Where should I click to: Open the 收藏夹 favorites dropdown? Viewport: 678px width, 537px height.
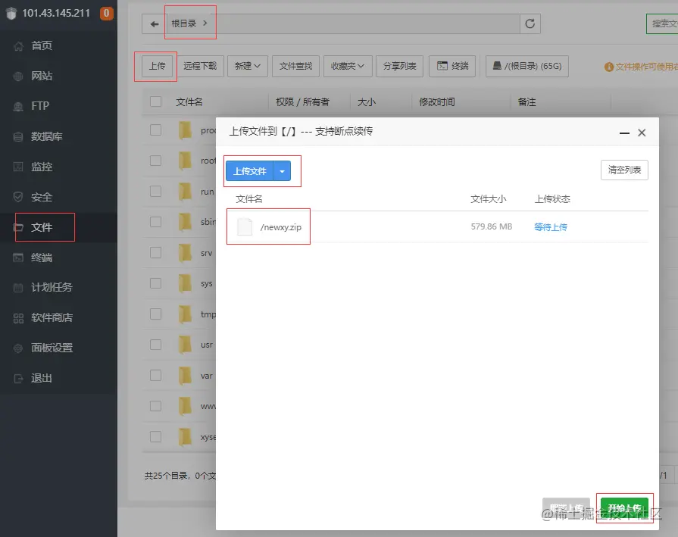coord(348,66)
